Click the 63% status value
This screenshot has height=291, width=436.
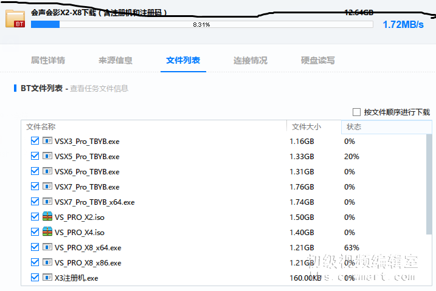click(351, 247)
